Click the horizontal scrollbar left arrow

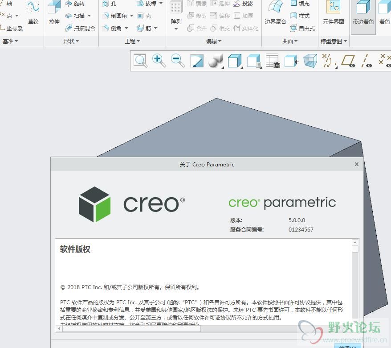(x=59, y=328)
